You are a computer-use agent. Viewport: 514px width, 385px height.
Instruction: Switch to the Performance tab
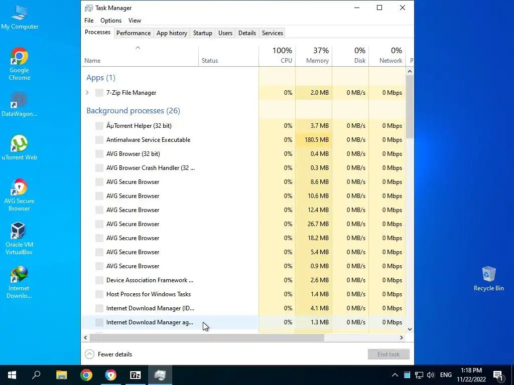(x=134, y=33)
